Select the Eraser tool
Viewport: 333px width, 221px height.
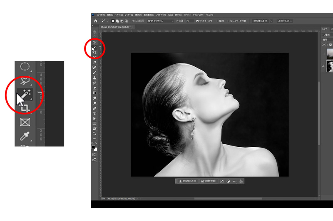pos(94,88)
